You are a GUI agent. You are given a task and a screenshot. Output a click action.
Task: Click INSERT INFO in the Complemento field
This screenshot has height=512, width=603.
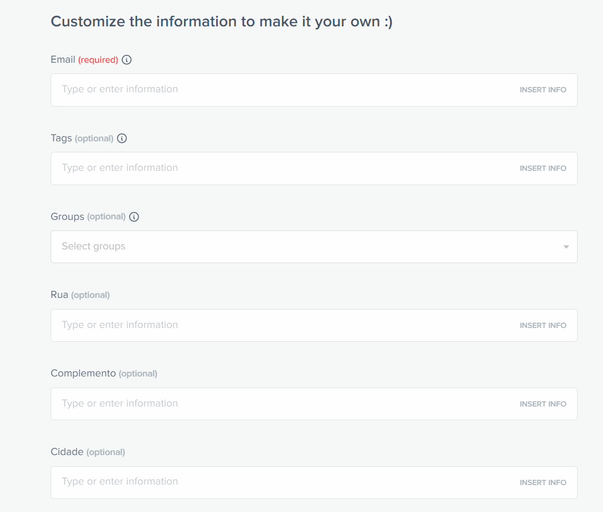coord(542,404)
